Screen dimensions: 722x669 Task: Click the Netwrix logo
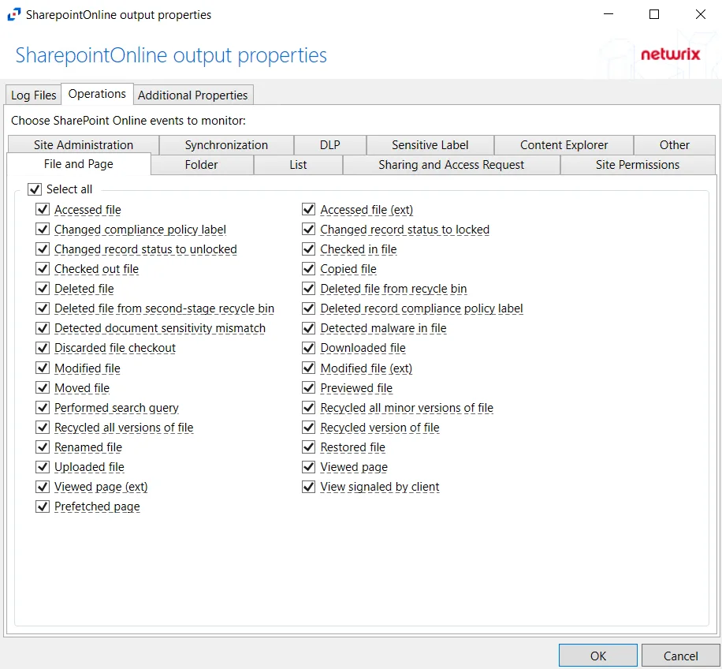[x=670, y=54]
